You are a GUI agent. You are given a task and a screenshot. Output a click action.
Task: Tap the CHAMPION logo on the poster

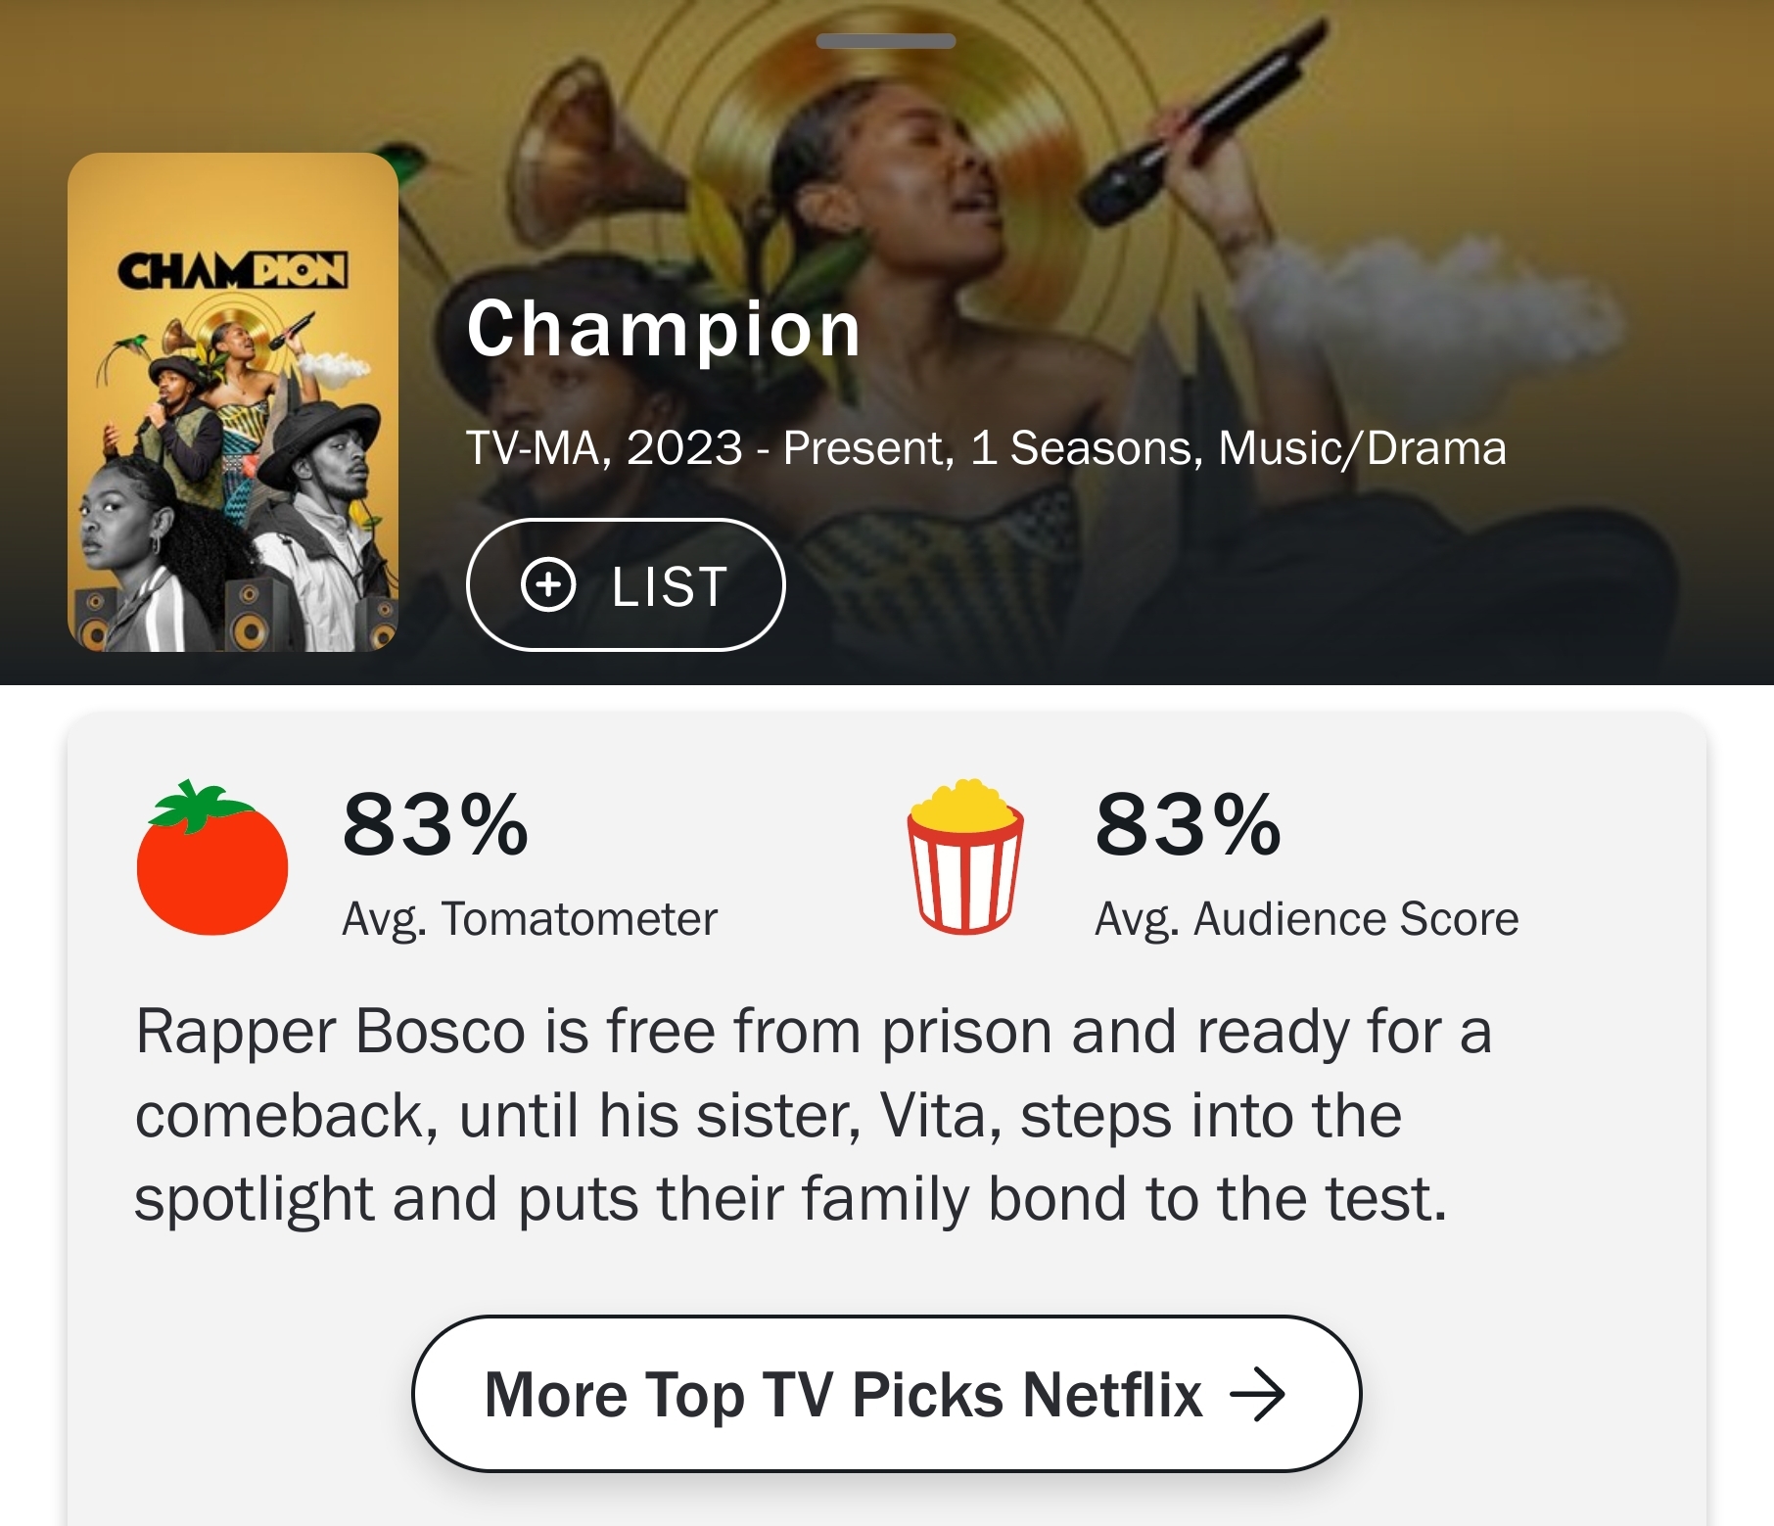point(233,271)
